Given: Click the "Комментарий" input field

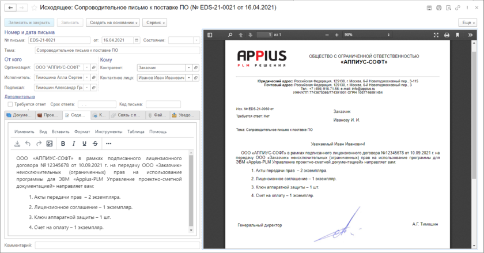Looking at the screenshot, I should [115, 246].
